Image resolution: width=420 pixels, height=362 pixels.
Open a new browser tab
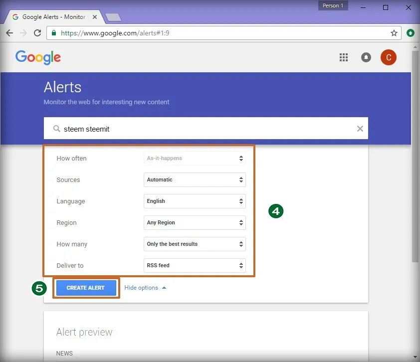point(113,17)
